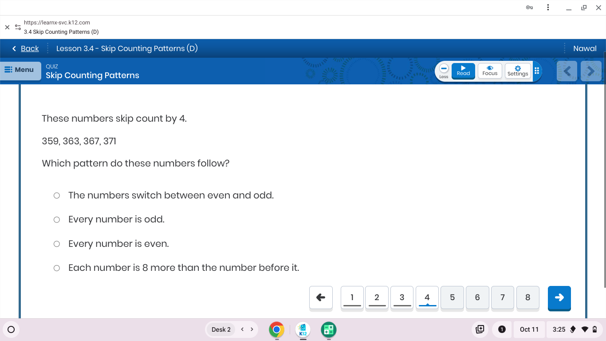Open the K12 app from the shelf
This screenshot has height=341, width=606.
click(303, 329)
